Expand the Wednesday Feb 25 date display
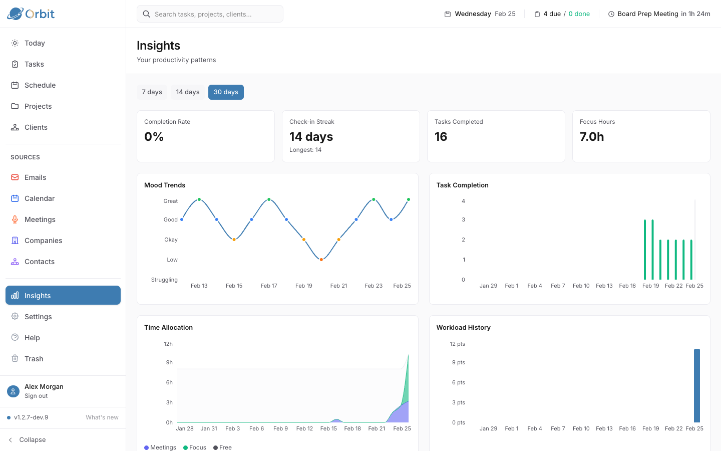 point(480,14)
